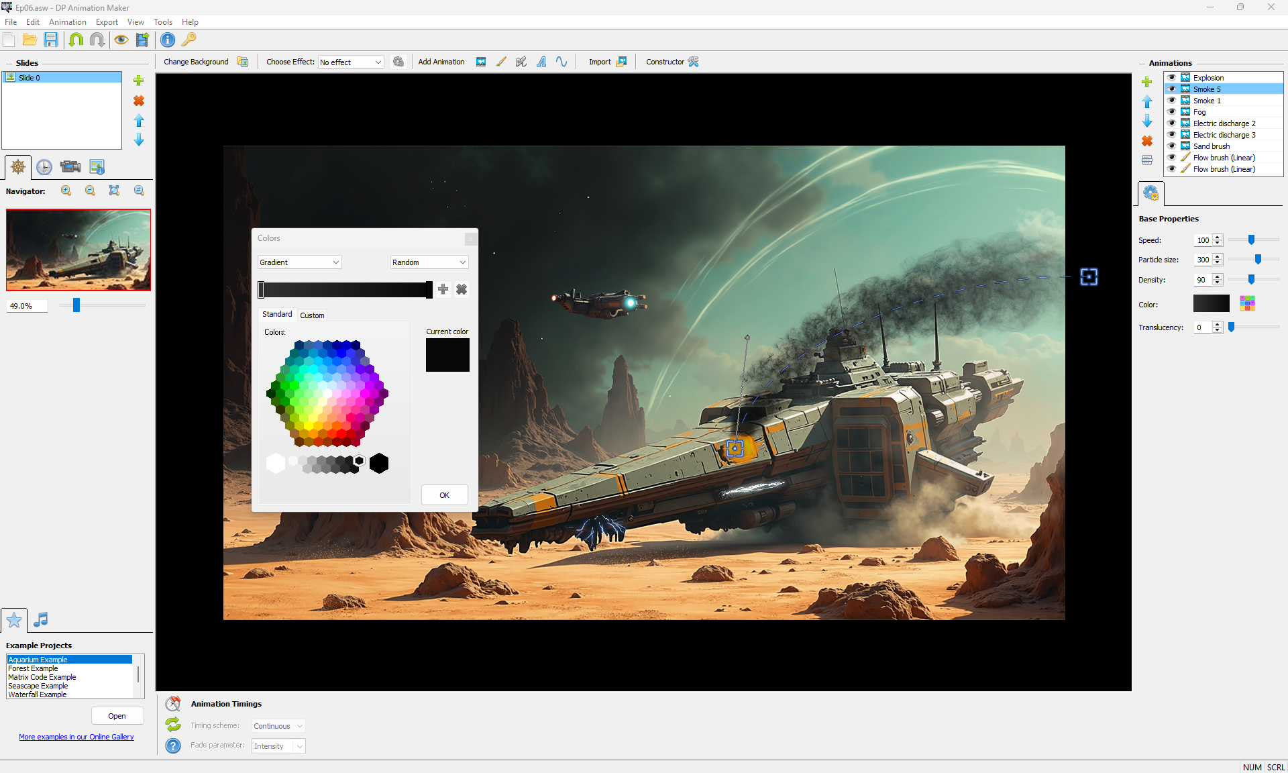The height and width of the screenshot is (773, 1288).
Task: Open the multicolor palette icon beside Color
Action: 1247,304
